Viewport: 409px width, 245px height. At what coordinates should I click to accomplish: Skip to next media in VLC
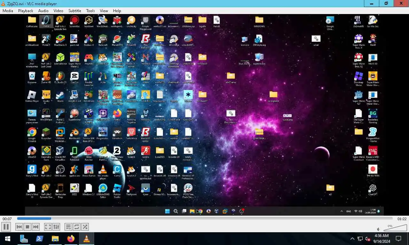pos(36,227)
